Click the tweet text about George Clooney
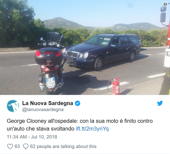Viewport: 170px width, 154px height. coord(80,125)
